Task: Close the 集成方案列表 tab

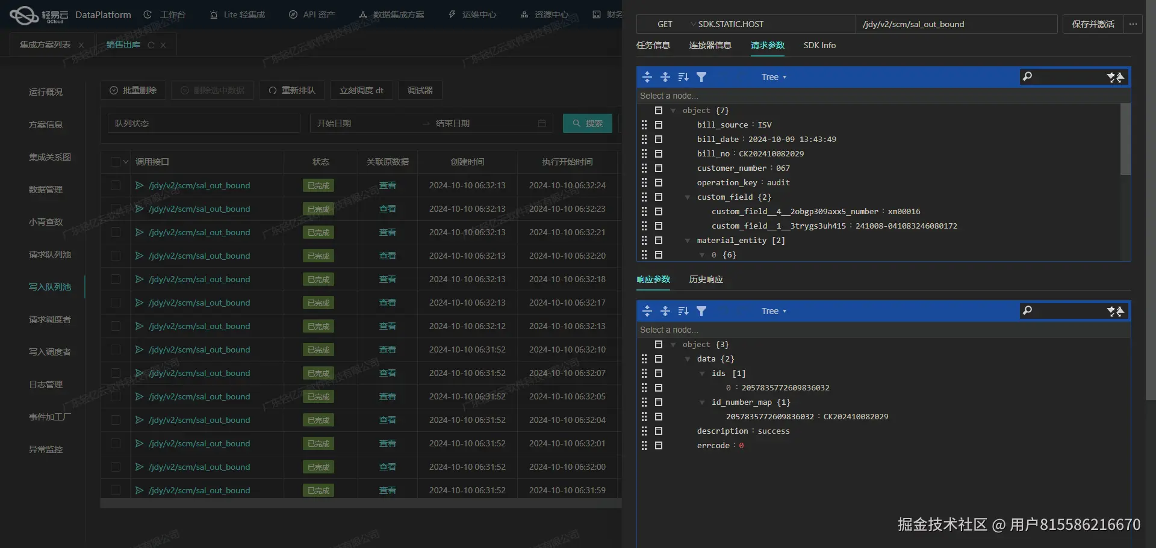Action: pos(81,45)
